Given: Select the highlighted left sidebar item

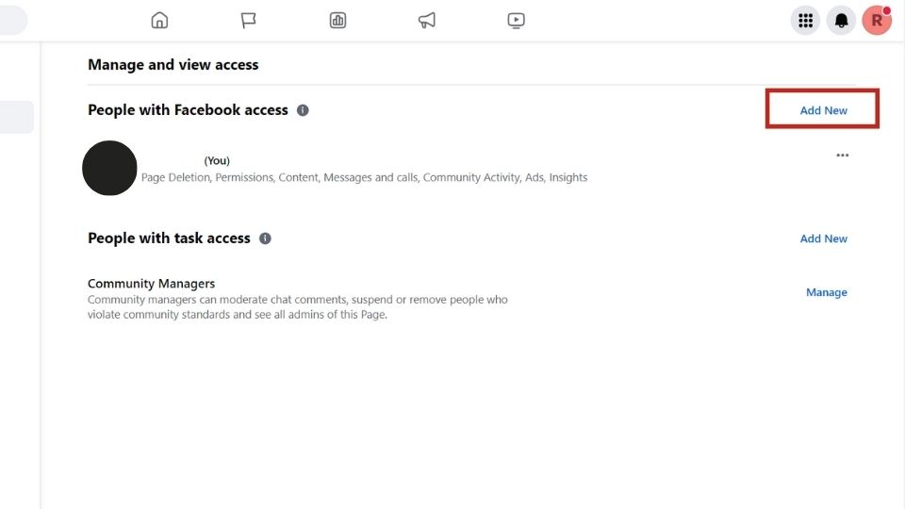Looking at the screenshot, I should point(17,117).
